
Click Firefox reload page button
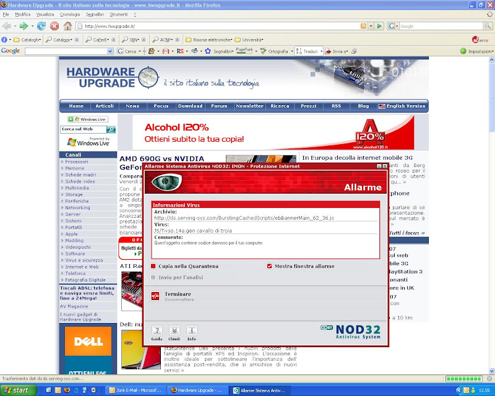click(41, 26)
